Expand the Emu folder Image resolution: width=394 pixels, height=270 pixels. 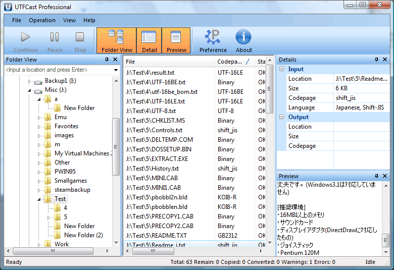[39, 118]
